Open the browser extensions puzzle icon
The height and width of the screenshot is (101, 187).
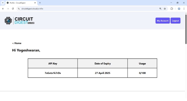[x=172, y=9]
